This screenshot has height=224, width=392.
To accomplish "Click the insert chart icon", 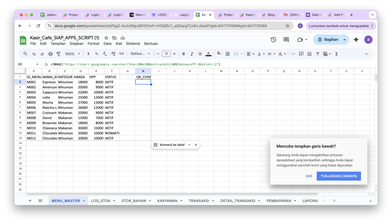I will 309,54.
